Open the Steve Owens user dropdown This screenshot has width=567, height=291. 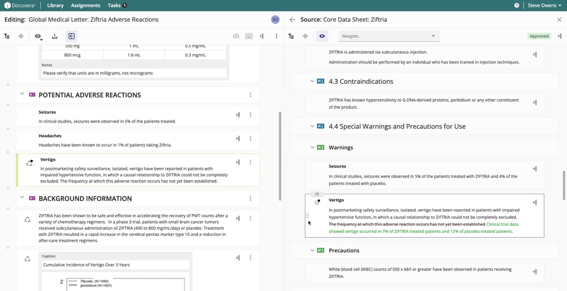[x=544, y=6]
